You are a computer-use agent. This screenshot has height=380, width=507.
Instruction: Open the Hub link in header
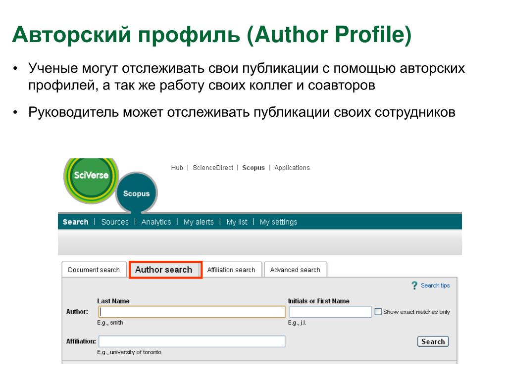177,168
